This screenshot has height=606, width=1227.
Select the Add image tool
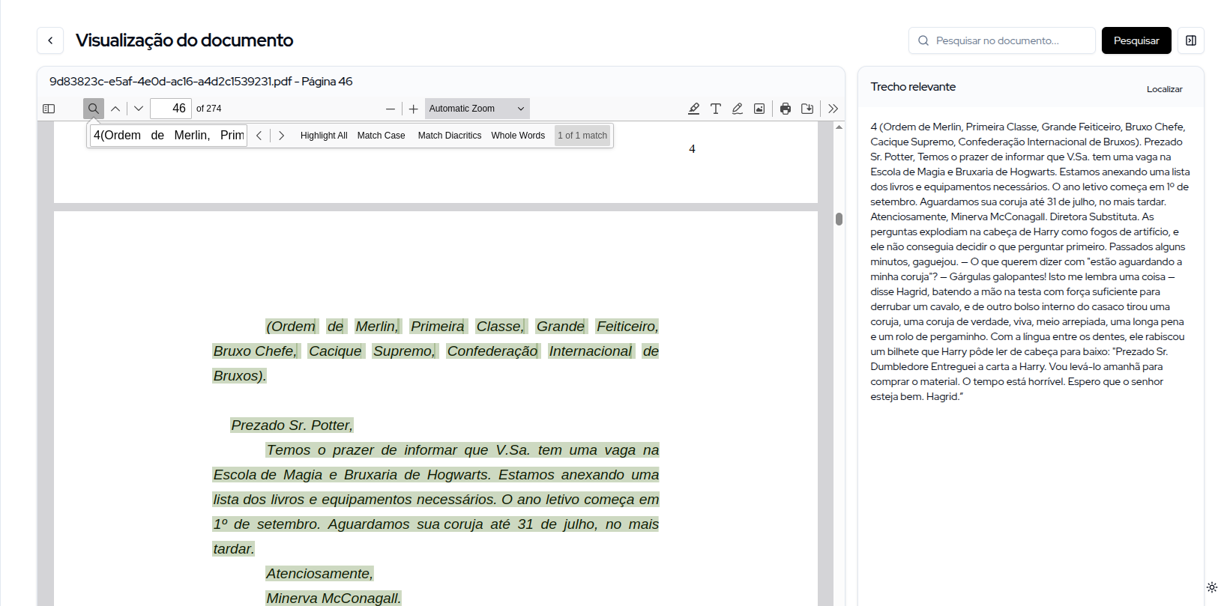[x=759, y=109]
